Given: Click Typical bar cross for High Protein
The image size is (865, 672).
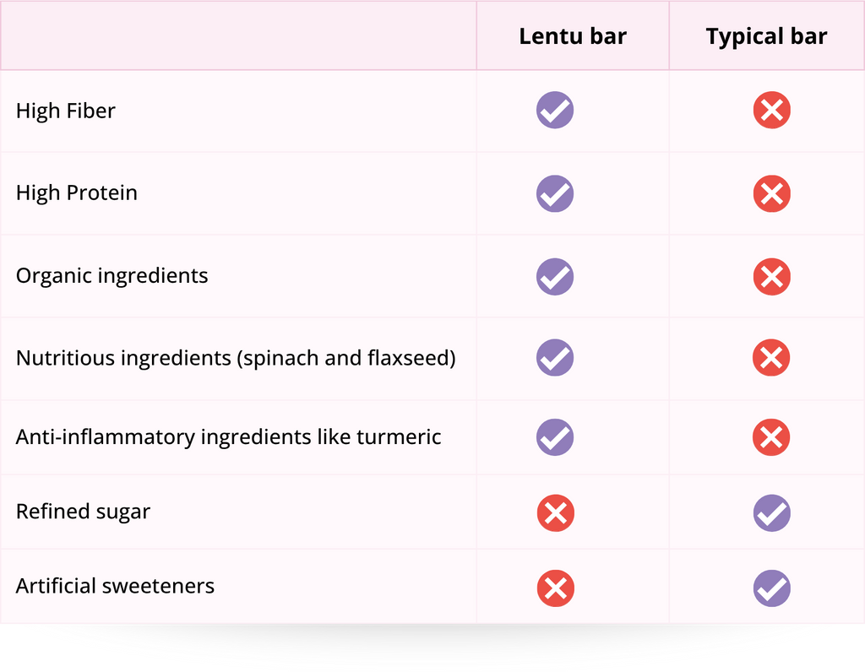Looking at the screenshot, I should pos(771,193).
